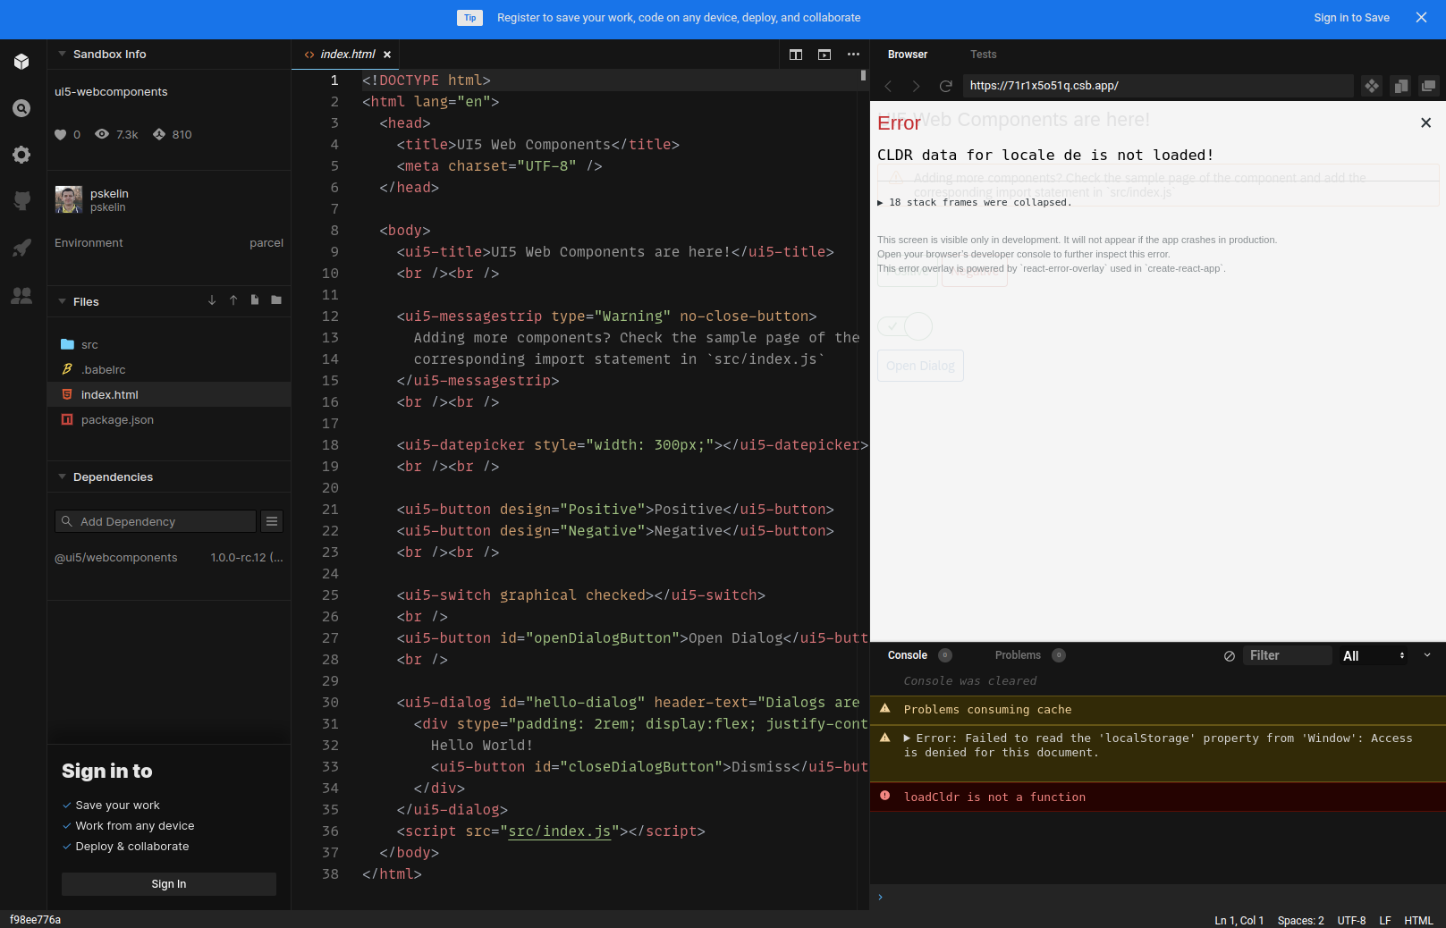The image size is (1446, 928).
Task: Open the Deployment rocket icon
Action: 21,248
